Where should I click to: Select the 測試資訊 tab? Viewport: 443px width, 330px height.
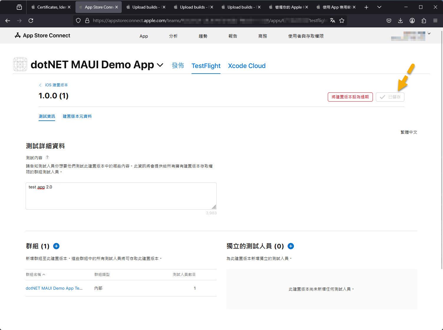[x=47, y=116]
